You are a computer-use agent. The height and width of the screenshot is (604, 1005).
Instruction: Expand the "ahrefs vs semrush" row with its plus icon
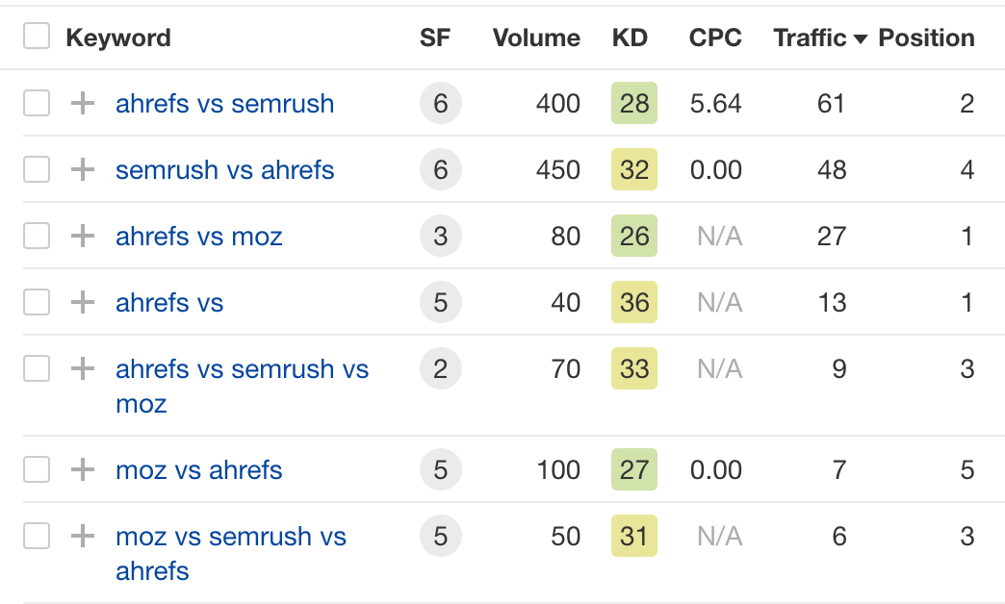point(82,103)
